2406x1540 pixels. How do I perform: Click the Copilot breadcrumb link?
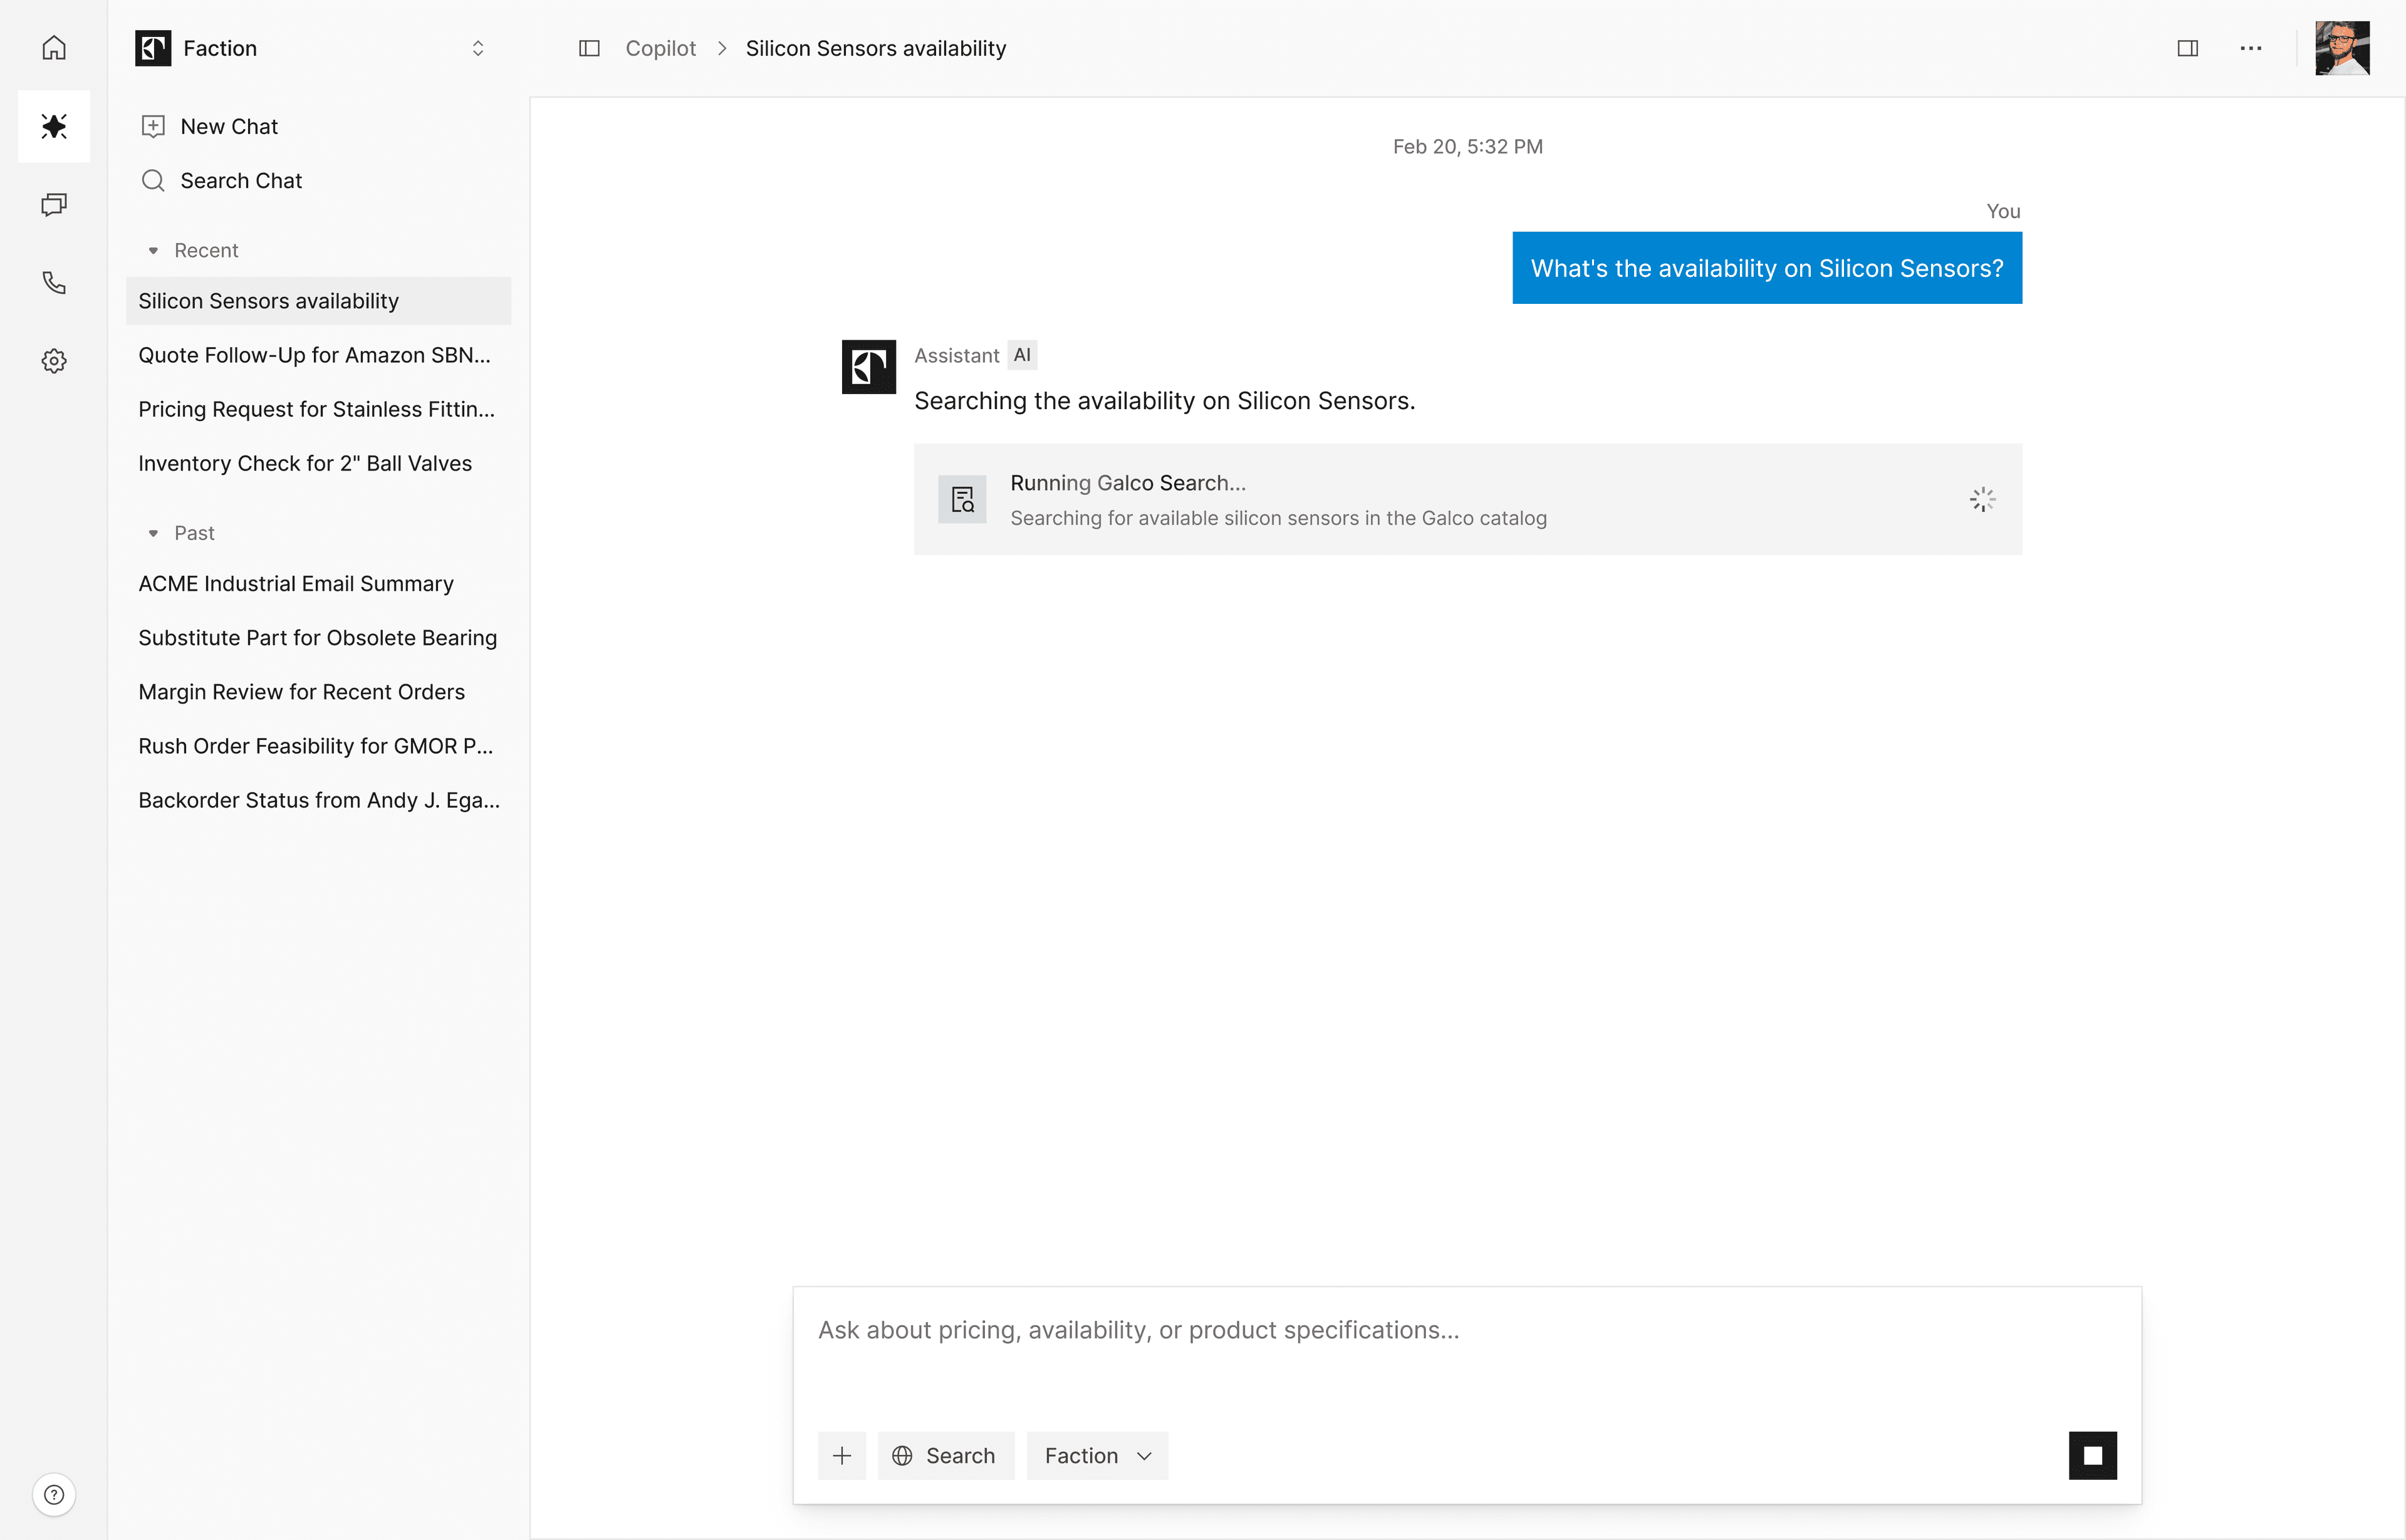660,48
